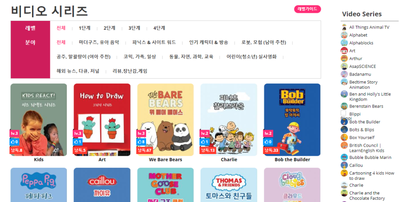Click the Badanamu icon in Video Series
The height and width of the screenshot is (202, 417).
point(344,74)
